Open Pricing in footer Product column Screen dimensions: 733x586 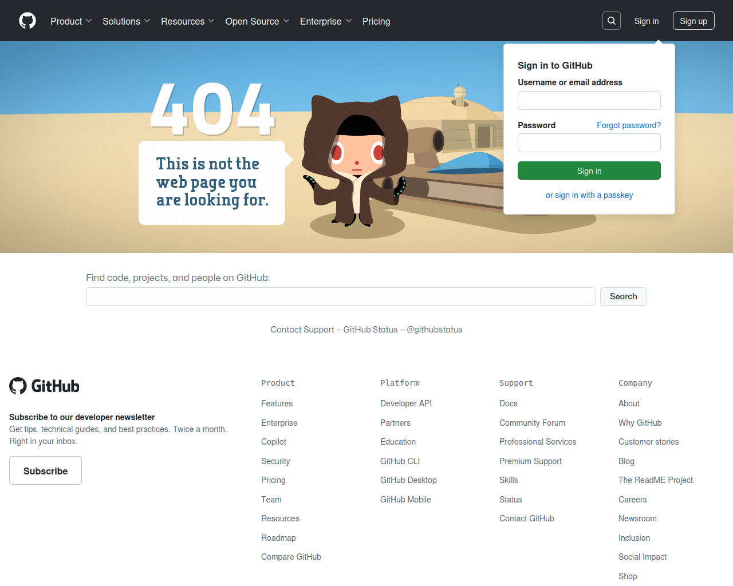click(273, 480)
